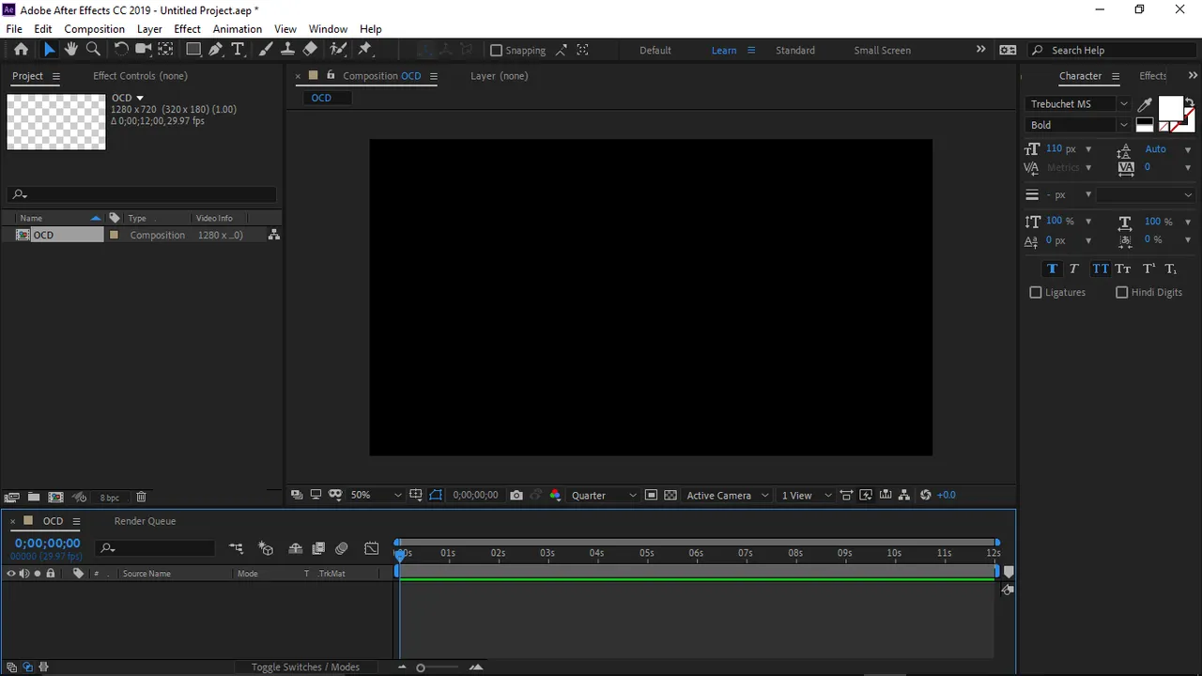The height and width of the screenshot is (676, 1202).
Task: Open the Active Camera dropdown
Action: click(x=728, y=495)
